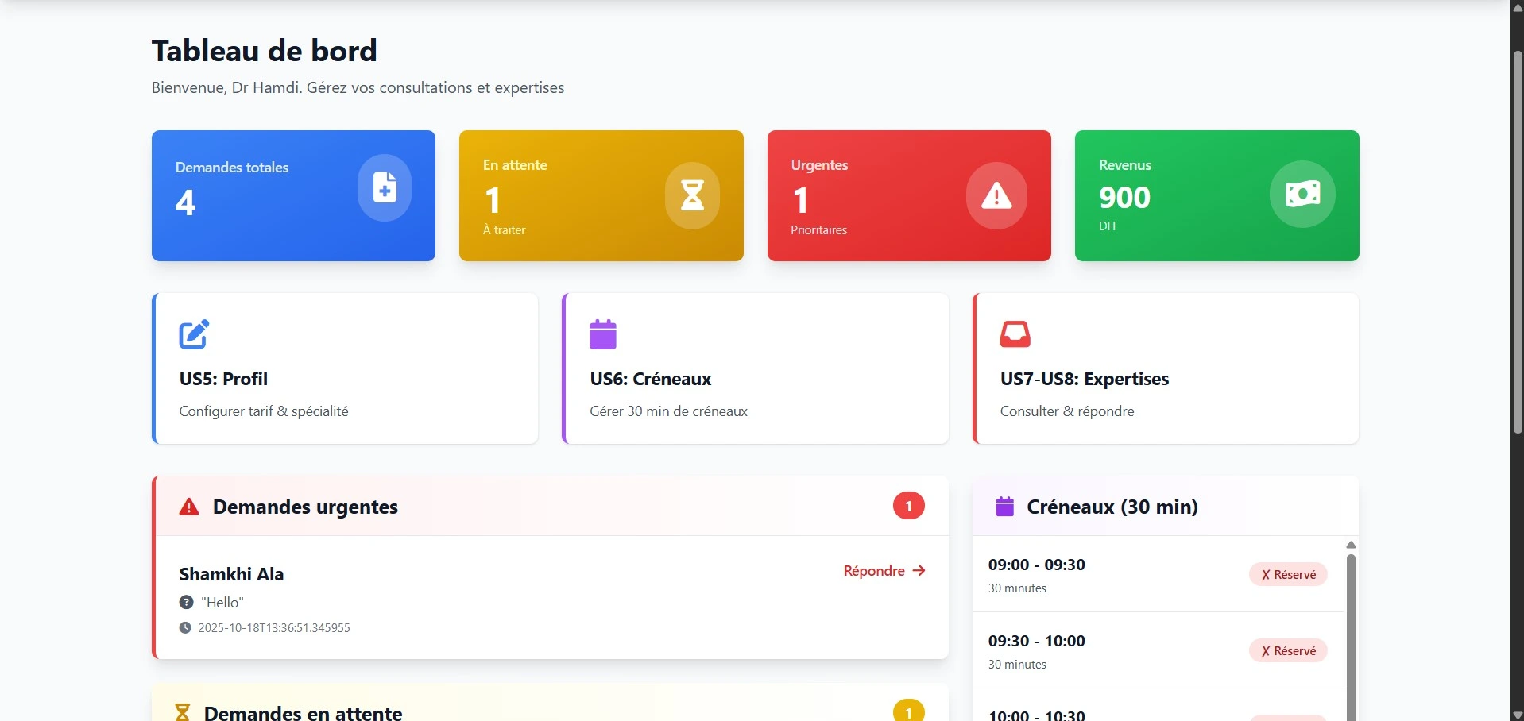
Task: Click the page vertical scrollbar thumb
Action: (x=1518, y=242)
